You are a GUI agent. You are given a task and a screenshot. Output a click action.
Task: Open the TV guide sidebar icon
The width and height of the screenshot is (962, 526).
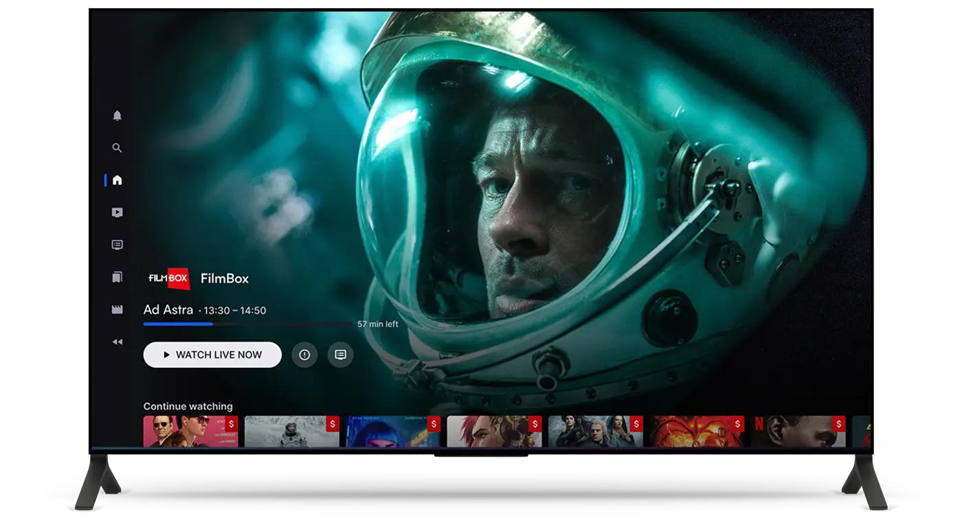[x=117, y=245]
